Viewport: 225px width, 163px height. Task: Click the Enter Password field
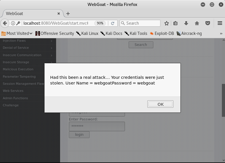pos(97,126)
